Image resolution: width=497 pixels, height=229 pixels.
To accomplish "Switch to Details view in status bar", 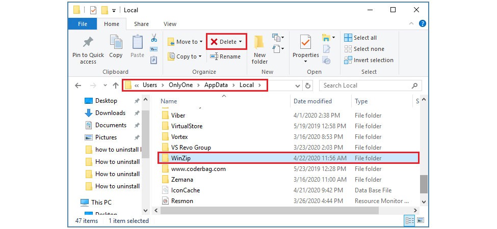I will click(409, 220).
